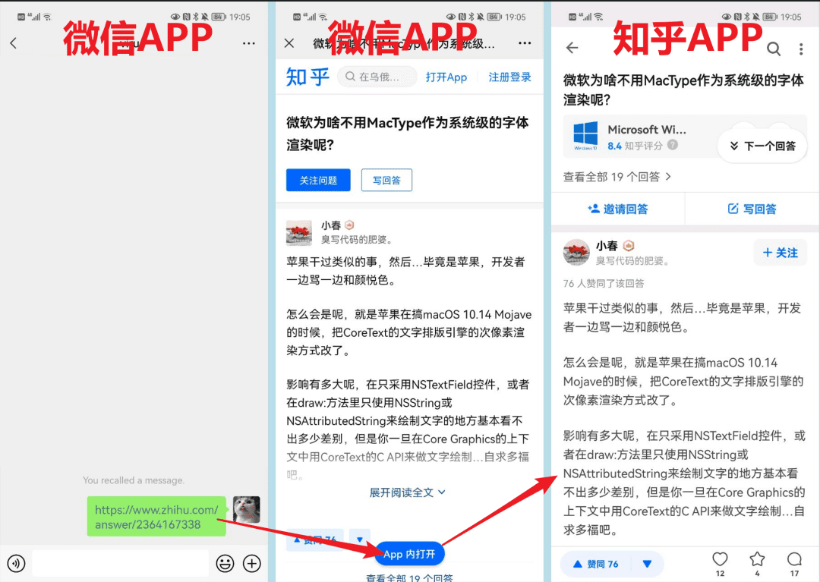The width and height of the screenshot is (820, 582).
Task: Open the three-dot menu in WeChat browser header
Action: pyautogui.click(x=525, y=43)
